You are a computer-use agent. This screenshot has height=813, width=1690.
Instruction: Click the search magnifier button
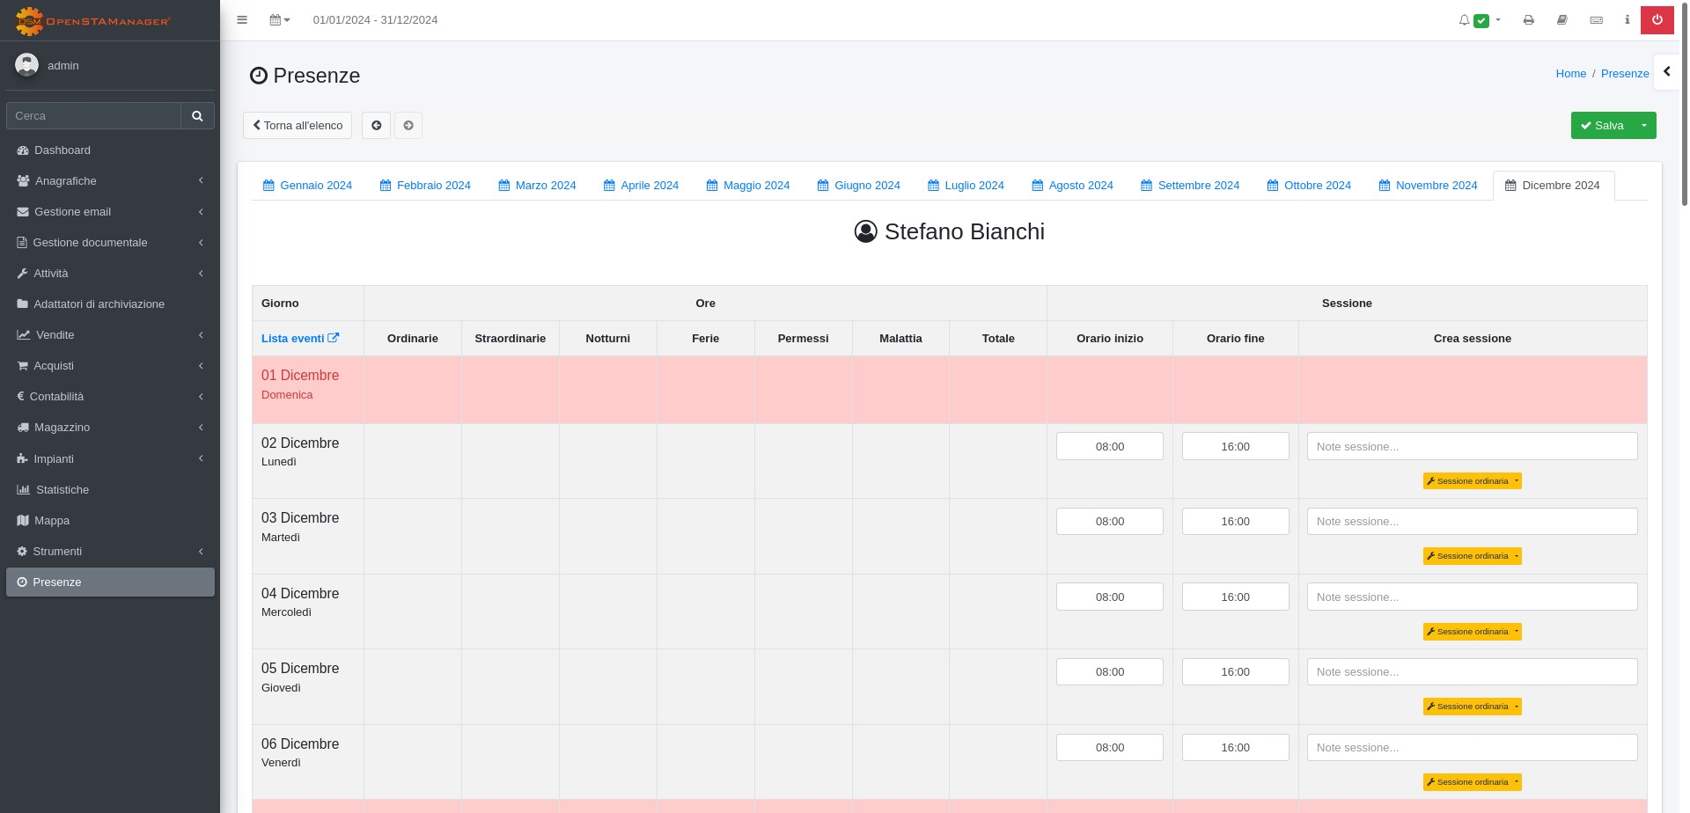coord(197,115)
